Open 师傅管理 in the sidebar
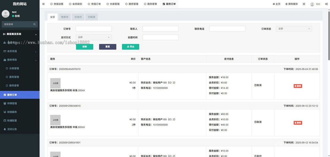Viewport: 330px width, 157px height. click(x=20, y=103)
